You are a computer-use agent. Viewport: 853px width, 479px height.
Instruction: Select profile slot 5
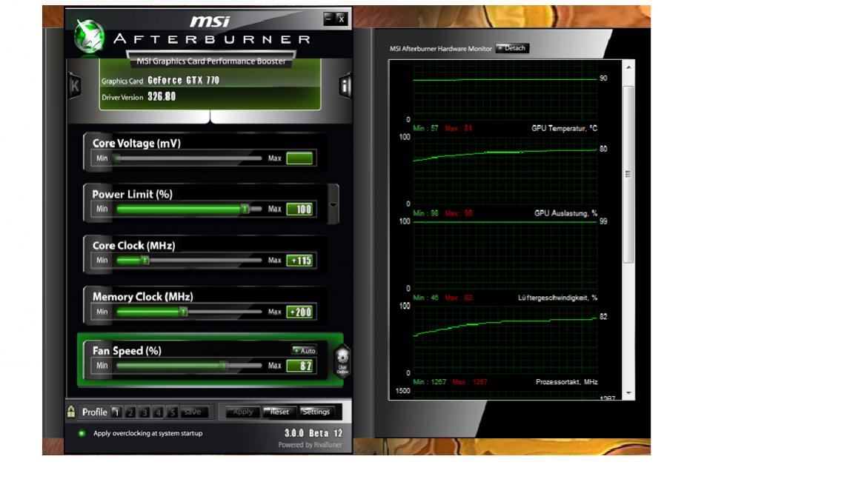point(173,412)
